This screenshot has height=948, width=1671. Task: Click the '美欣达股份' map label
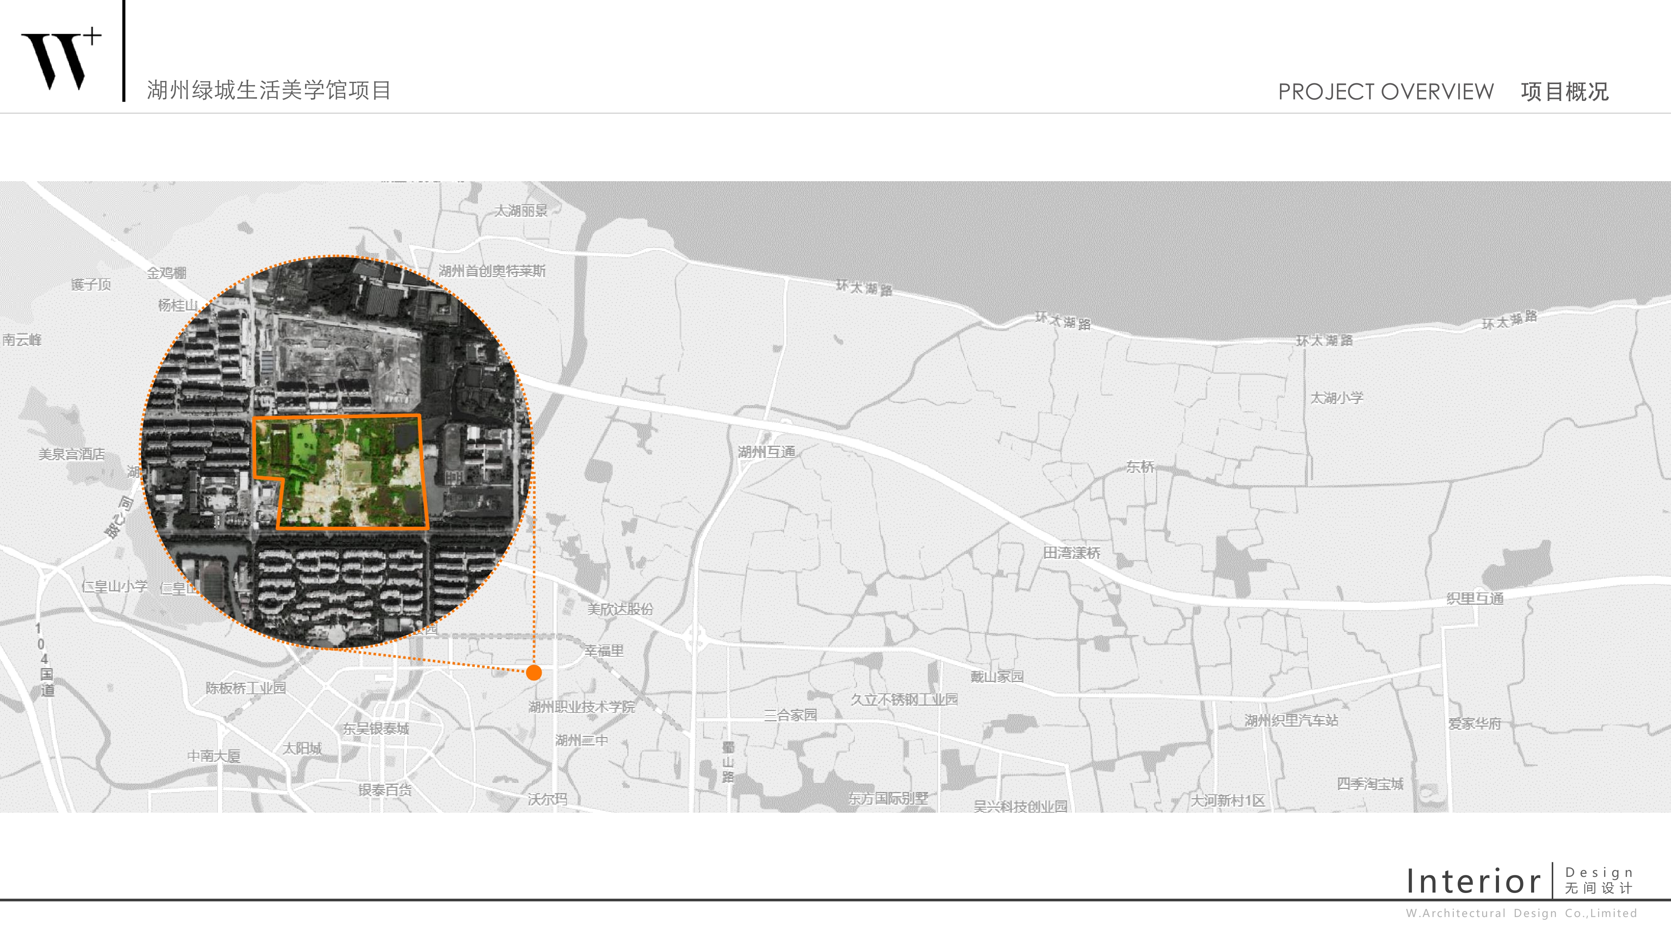(x=620, y=609)
